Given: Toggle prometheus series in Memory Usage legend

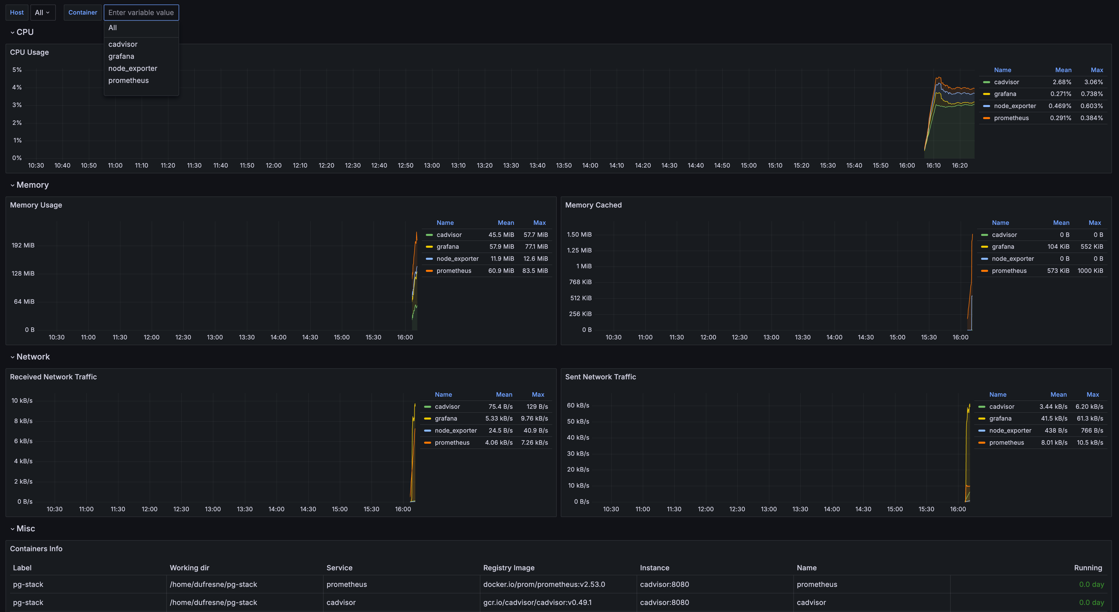Looking at the screenshot, I should point(453,271).
